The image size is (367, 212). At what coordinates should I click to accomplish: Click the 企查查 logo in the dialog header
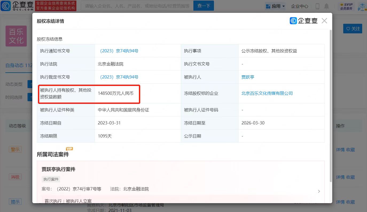(304, 21)
